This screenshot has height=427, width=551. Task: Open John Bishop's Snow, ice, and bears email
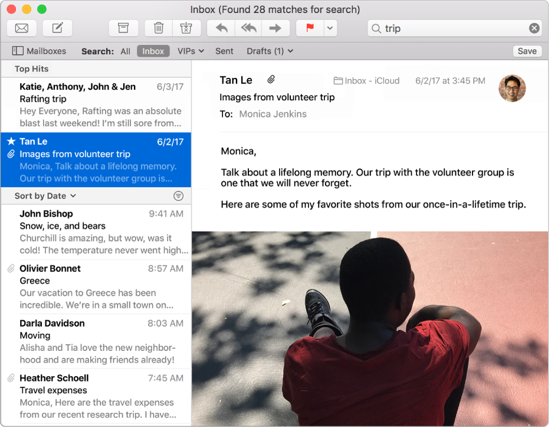pyautogui.click(x=96, y=232)
